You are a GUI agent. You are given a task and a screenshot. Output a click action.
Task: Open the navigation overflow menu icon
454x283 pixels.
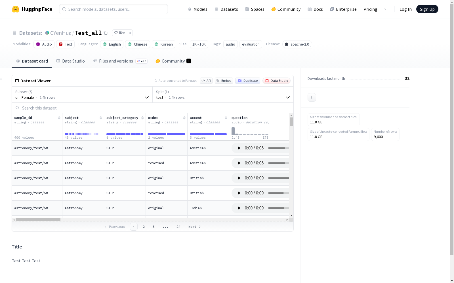[387, 9]
